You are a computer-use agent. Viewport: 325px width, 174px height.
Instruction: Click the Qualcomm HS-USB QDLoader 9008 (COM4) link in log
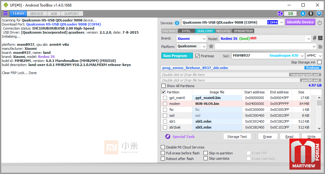(x=63, y=24)
